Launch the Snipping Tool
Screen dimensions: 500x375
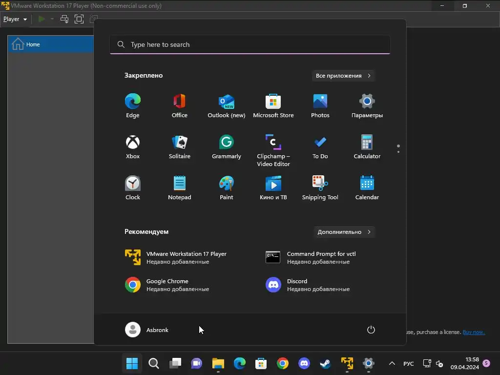320,188
